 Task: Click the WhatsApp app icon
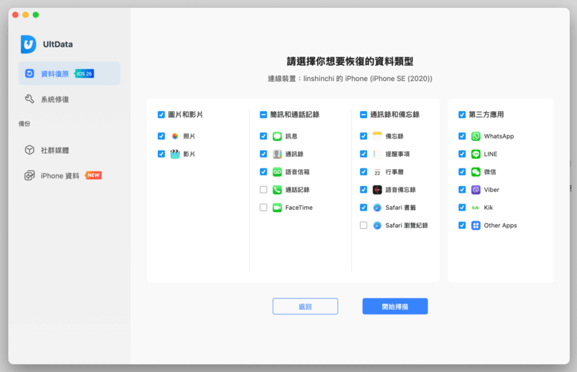(x=476, y=136)
